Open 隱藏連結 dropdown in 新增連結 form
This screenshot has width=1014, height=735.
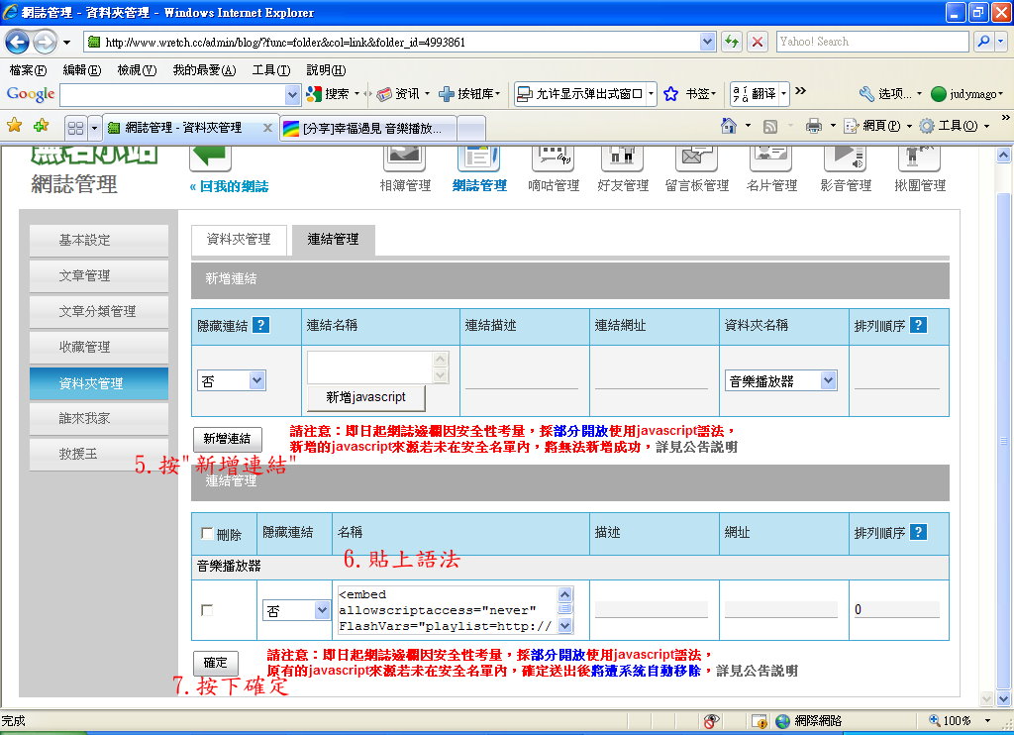point(232,380)
